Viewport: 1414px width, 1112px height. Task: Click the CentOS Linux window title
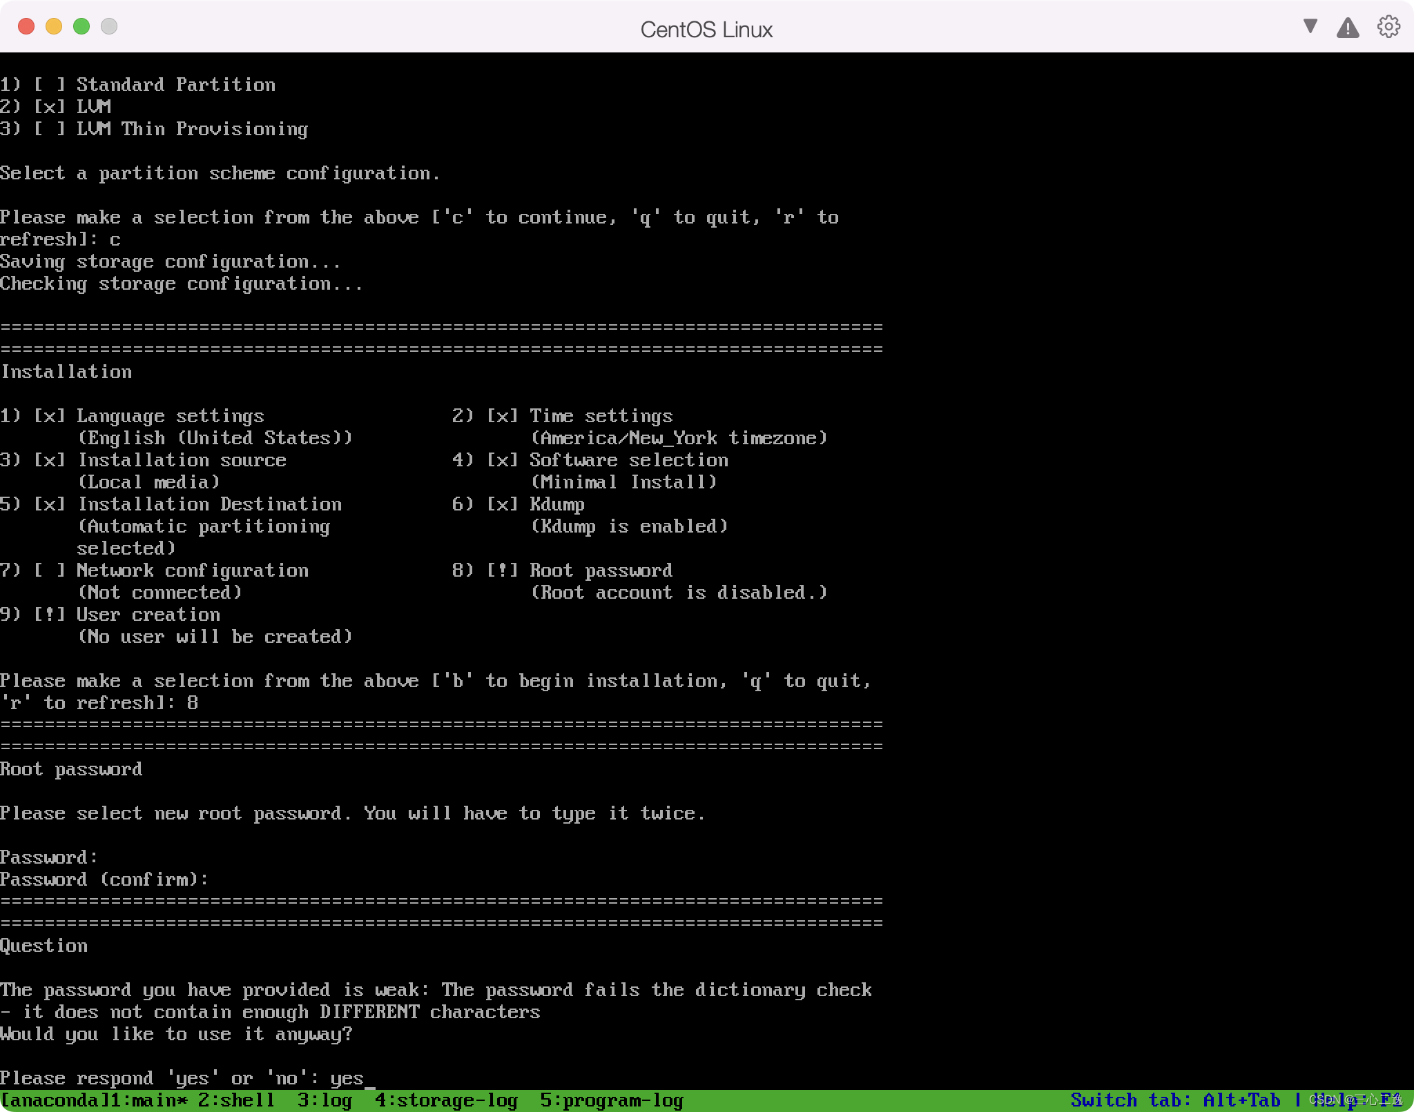(706, 29)
